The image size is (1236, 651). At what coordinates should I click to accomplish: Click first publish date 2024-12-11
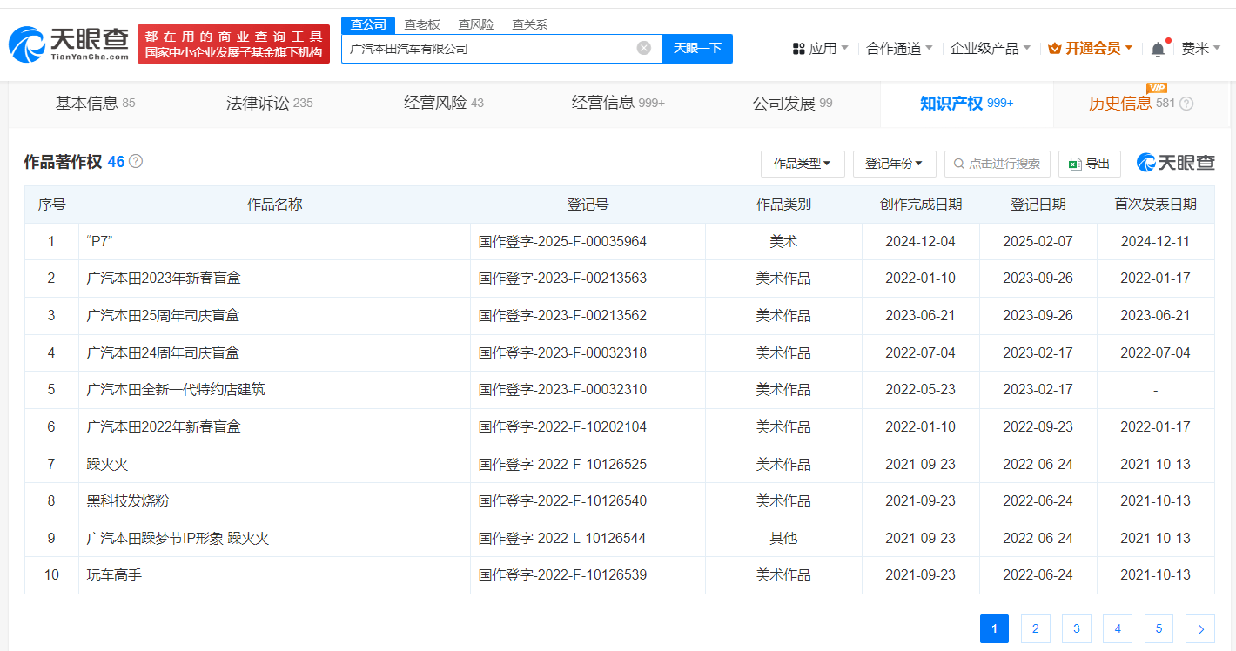point(1155,241)
